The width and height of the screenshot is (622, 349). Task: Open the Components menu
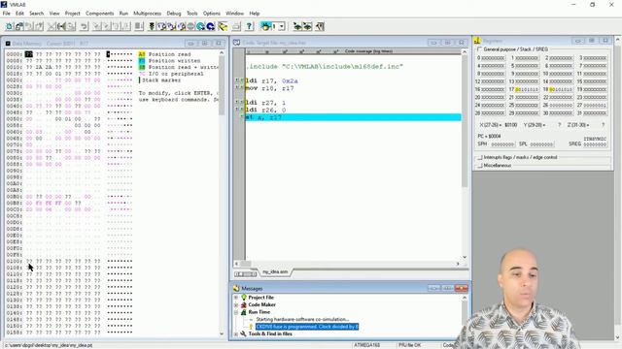click(x=99, y=13)
